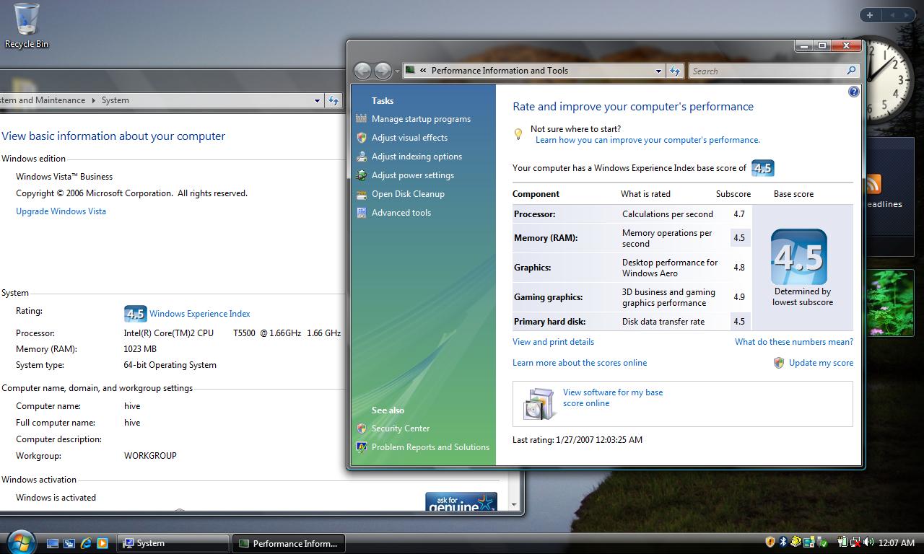924x554 pixels.
Task: Click the Adjust indexing options icon
Action: click(362, 157)
